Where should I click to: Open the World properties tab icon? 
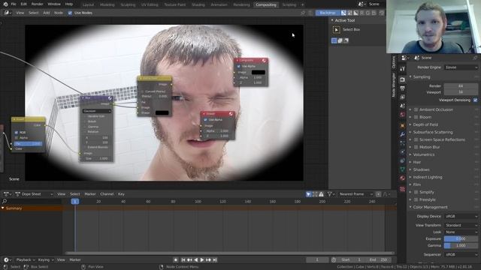[403, 115]
